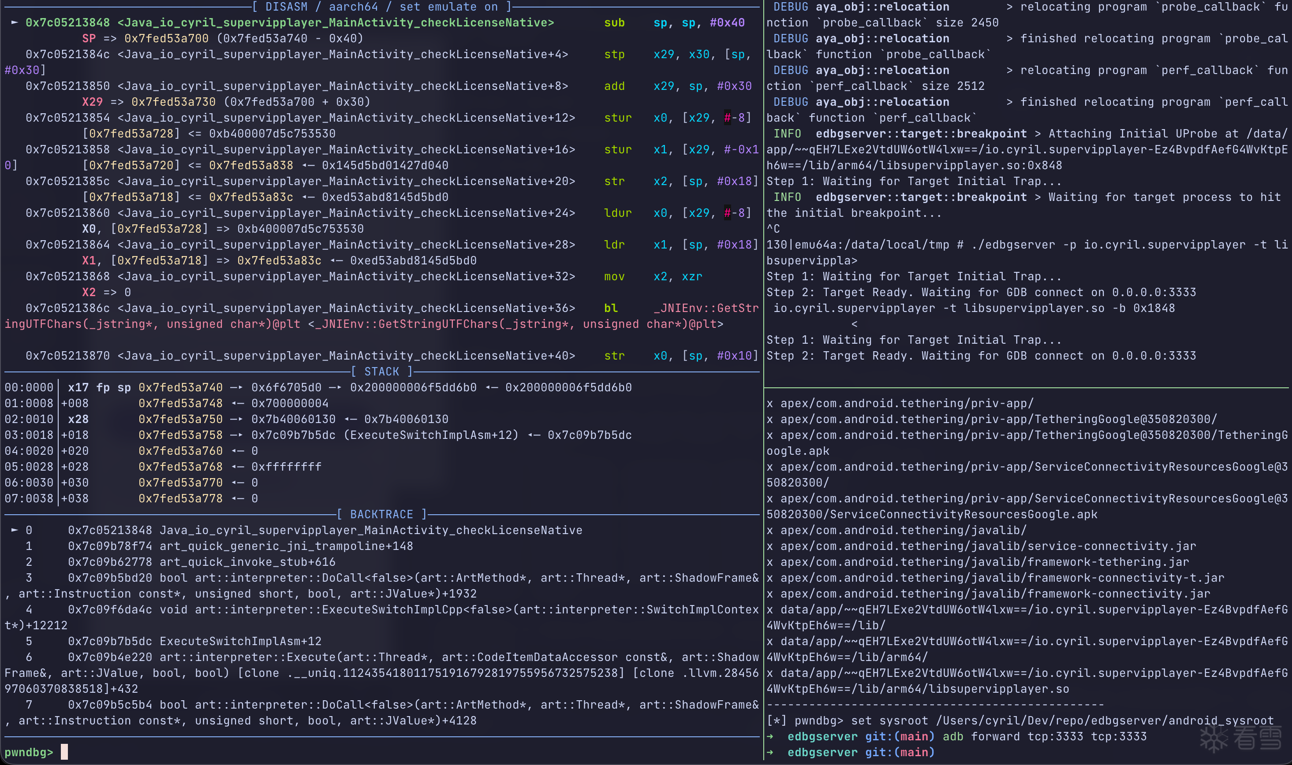Click the lone '<' continuation marker
This screenshot has width=1292, height=765.
(854, 324)
